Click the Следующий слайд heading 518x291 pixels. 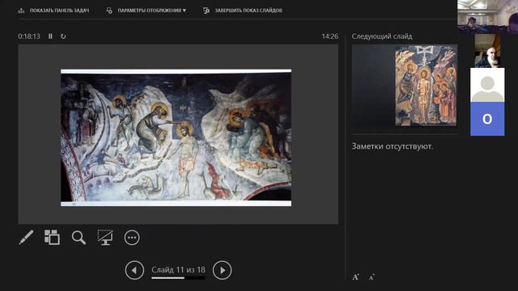click(x=382, y=36)
